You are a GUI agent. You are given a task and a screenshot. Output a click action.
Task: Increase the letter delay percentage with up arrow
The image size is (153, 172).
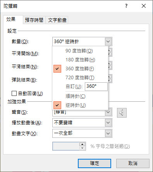pyautogui.click(x=83, y=144)
